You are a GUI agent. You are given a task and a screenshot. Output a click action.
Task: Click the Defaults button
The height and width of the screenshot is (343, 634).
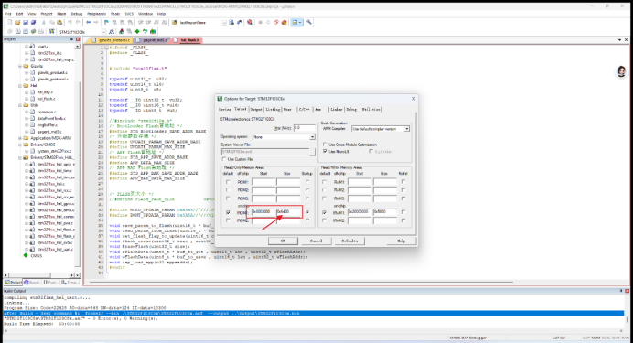349,241
